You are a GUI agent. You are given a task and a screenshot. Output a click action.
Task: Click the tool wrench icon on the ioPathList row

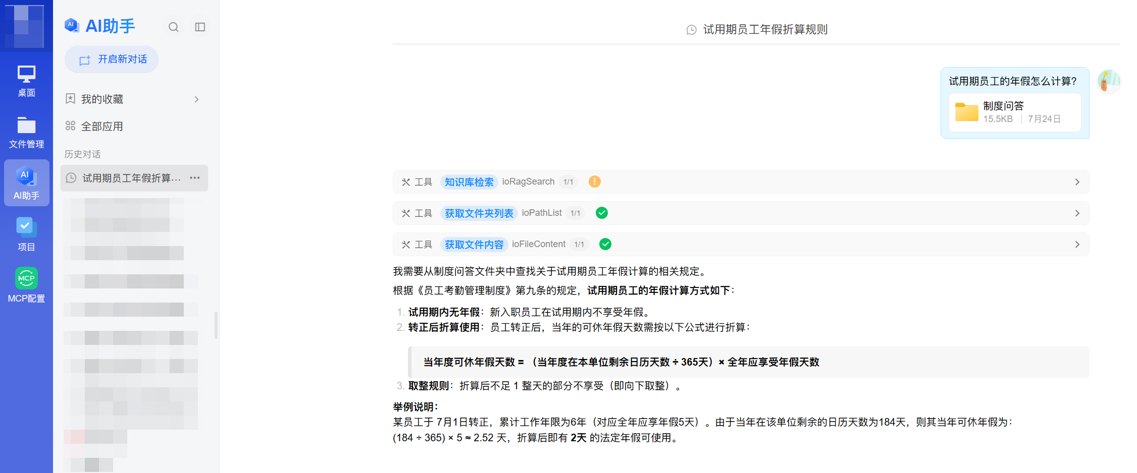pos(406,213)
